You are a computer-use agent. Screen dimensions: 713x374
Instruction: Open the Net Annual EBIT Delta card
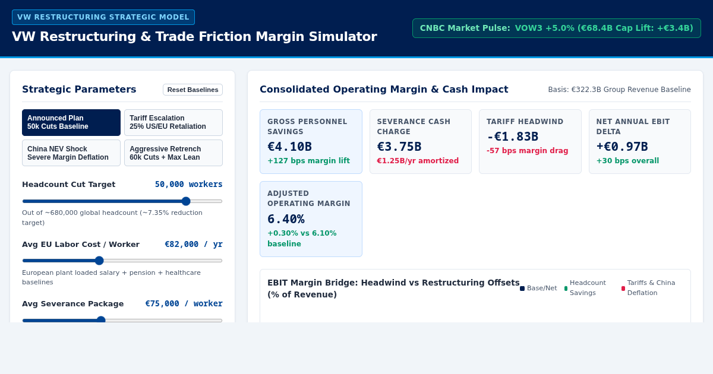click(640, 141)
